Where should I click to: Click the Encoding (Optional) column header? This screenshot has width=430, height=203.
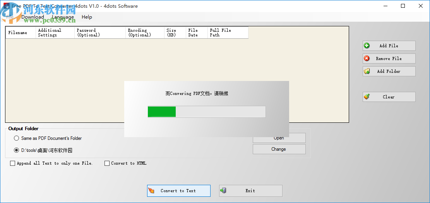(145, 33)
